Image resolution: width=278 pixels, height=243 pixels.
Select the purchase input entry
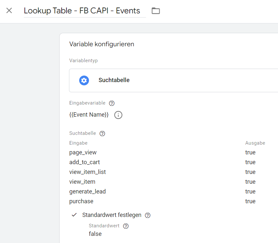[x=81, y=201]
